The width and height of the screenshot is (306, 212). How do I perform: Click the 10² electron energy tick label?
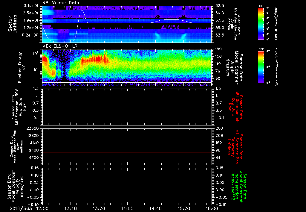(x=36, y=53)
